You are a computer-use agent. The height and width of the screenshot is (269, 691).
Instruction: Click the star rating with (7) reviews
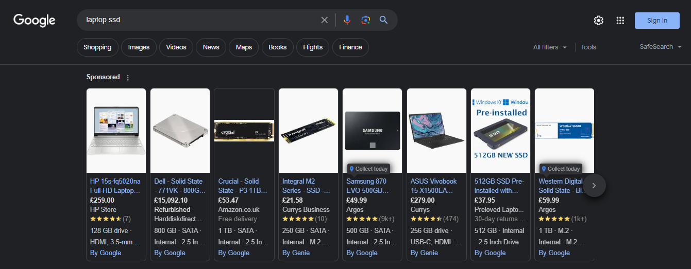[110, 219]
